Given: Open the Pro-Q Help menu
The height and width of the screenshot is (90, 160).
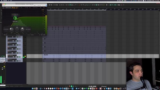Looking at the screenshot, I should tap(44, 8).
